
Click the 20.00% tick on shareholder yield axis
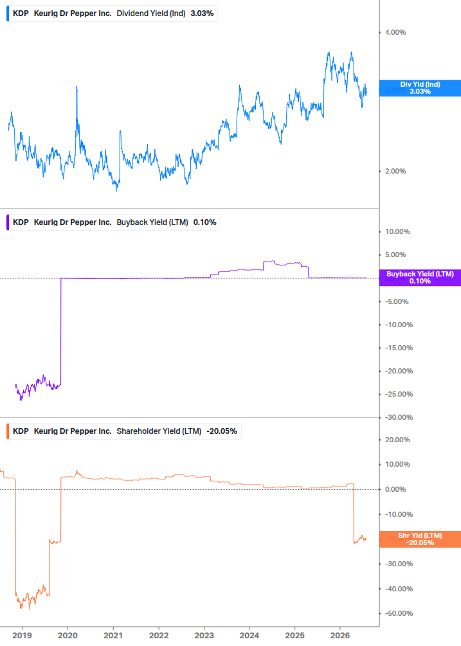coord(397,440)
